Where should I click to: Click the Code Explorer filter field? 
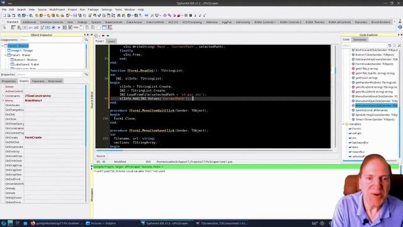click(x=365, y=45)
